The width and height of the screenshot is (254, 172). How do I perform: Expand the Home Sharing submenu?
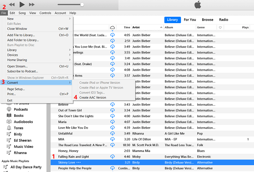coord(36,60)
